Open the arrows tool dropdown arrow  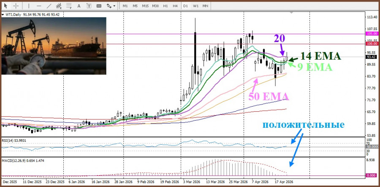point(114,6)
